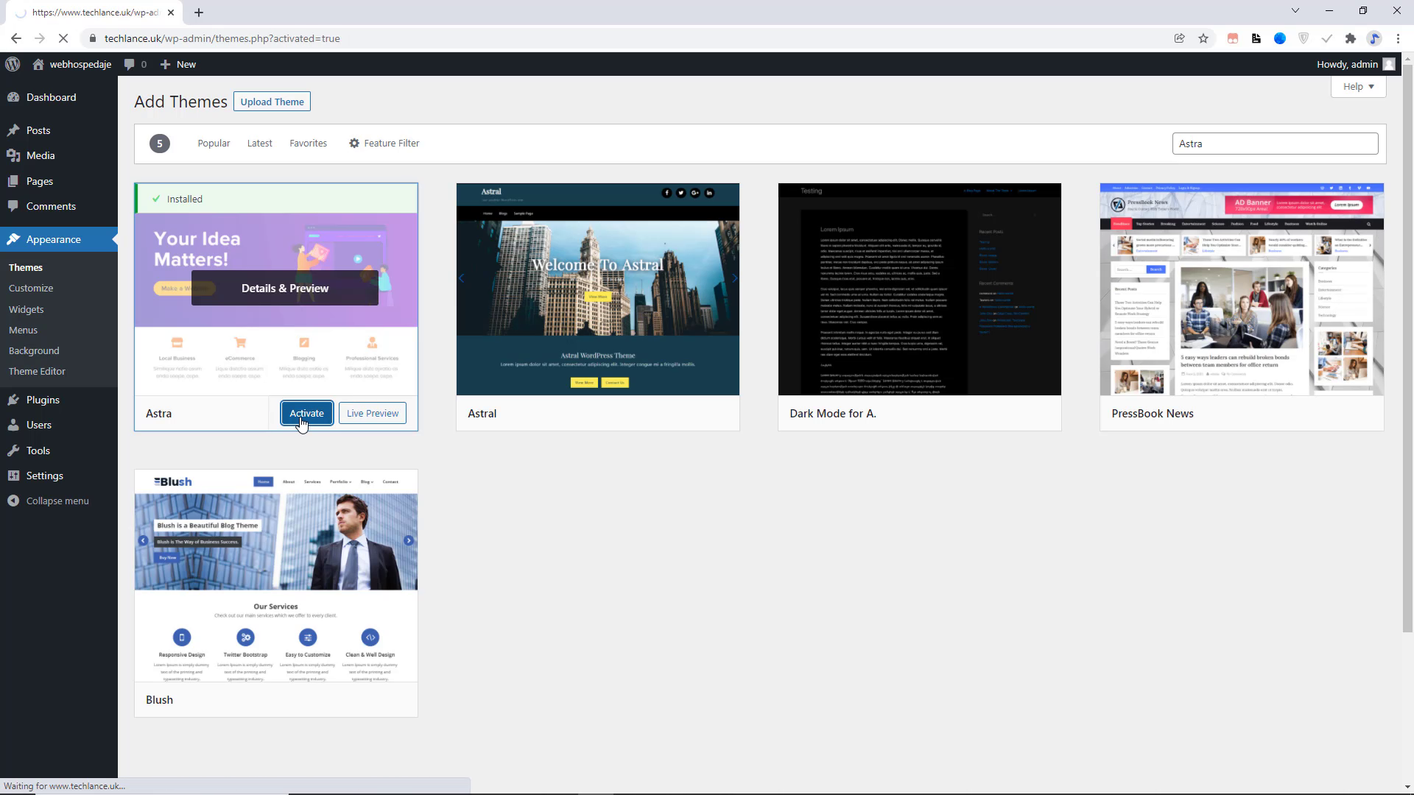
Task: Select the Dark Mode for A. thumbnail
Action: click(919, 289)
